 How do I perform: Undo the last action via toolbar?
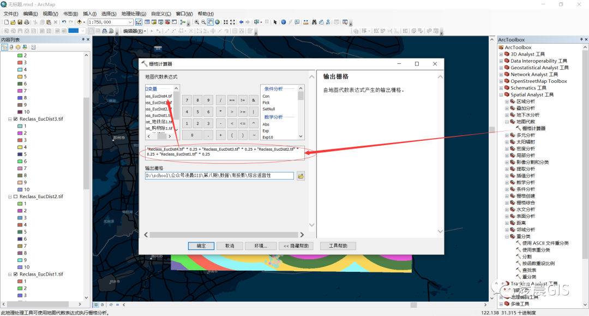point(64,22)
